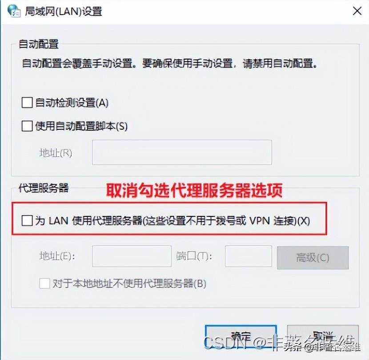Viewport: 369px width, 360px height.
Task: Click the 局域网(LAN)设置 title bar text
Action: click(x=64, y=11)
